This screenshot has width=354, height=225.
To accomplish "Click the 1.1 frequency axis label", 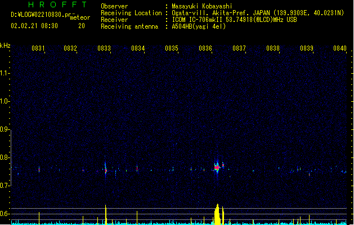I will [5, 73].
